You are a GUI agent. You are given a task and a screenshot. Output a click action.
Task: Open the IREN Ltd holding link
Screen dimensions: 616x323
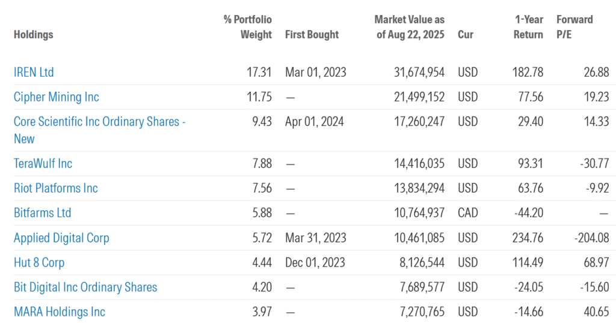(34, 73)
